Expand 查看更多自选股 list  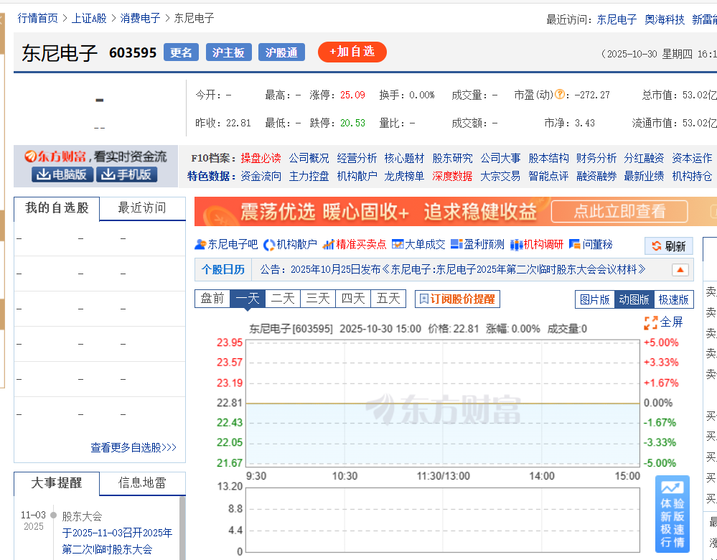[x=133, y=447]
